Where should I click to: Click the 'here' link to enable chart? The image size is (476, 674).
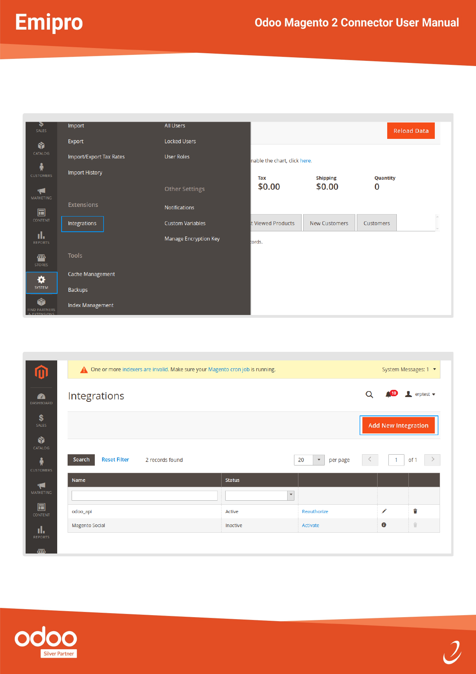(306, 161)
